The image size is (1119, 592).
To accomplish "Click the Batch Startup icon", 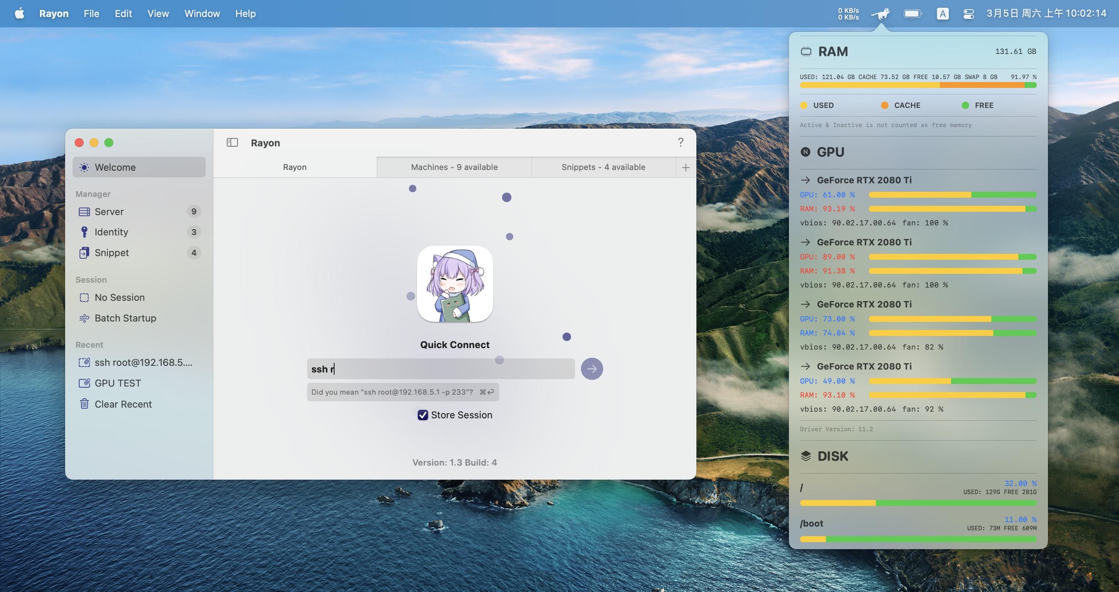I will click(84, 318).
